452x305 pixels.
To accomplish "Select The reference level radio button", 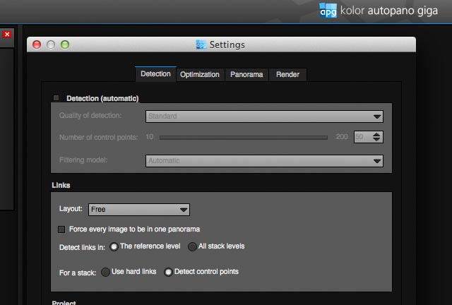I will (114, 247).
